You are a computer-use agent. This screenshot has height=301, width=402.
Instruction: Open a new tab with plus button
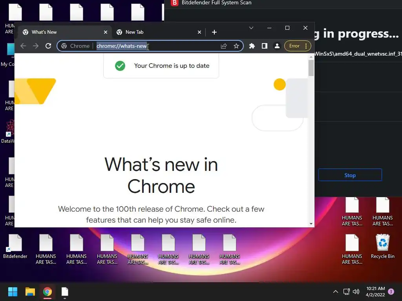(214, 32)
